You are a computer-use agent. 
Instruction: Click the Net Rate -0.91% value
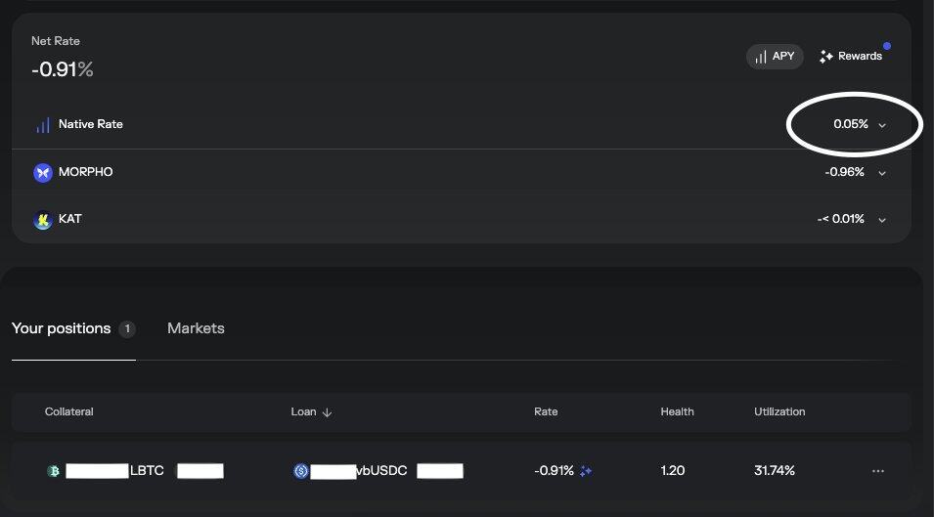click(x=63, y=69)
